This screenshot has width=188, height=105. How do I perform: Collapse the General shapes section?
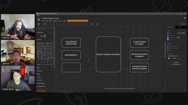(x=39, y=40)
